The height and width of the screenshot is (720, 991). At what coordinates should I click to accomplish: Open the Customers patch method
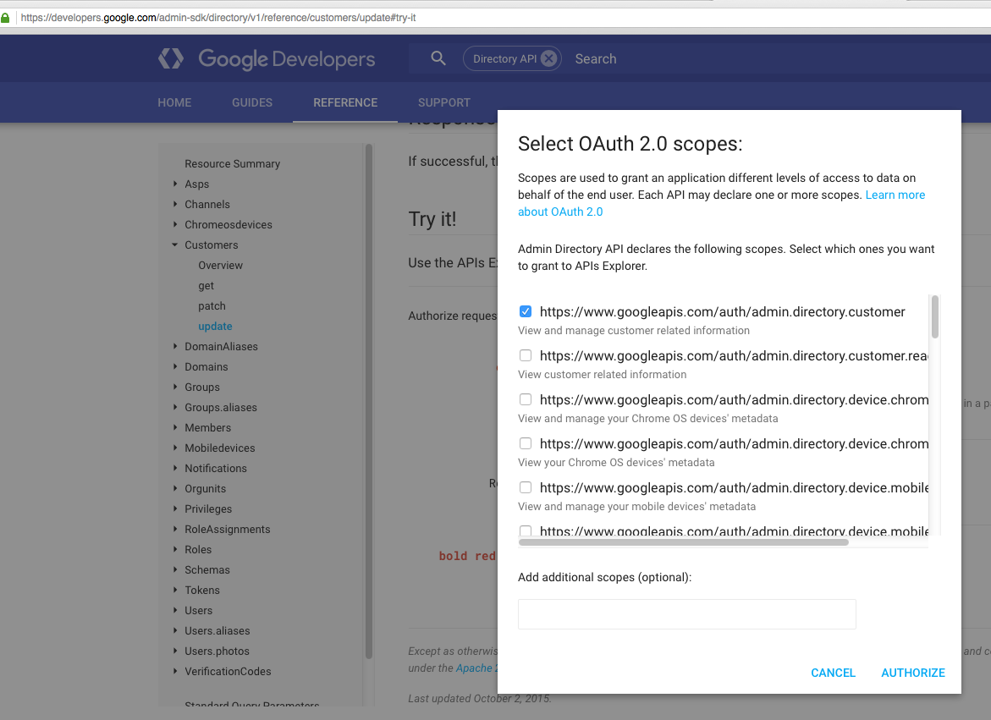pyautogui.click(x=212, y=305)
